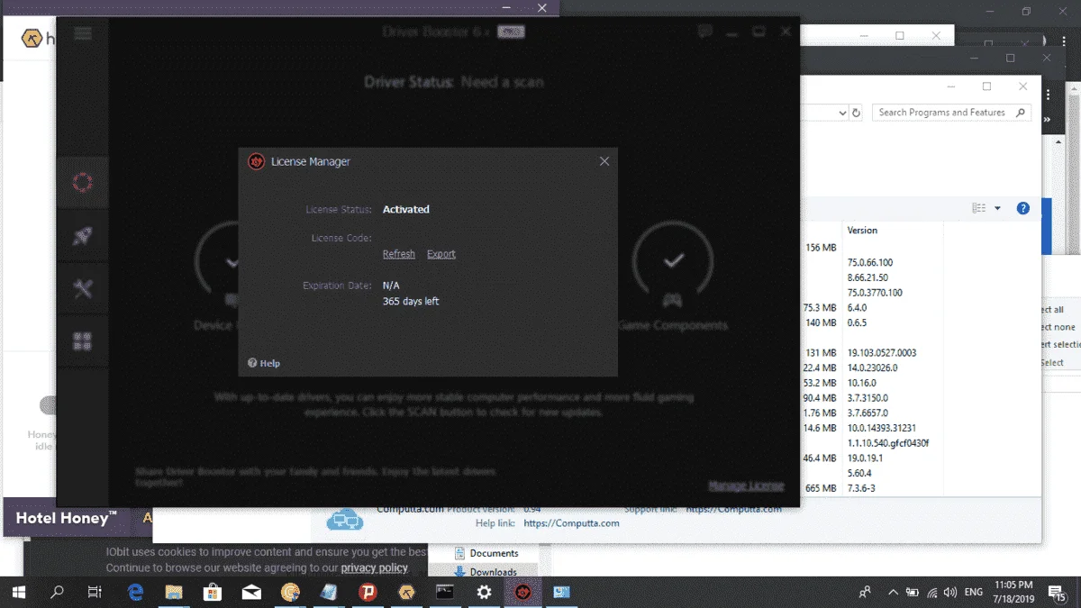The image size is (1081, 608).
Task: Open the Action Center grid icon in sidebar
Action: (83, 340)
